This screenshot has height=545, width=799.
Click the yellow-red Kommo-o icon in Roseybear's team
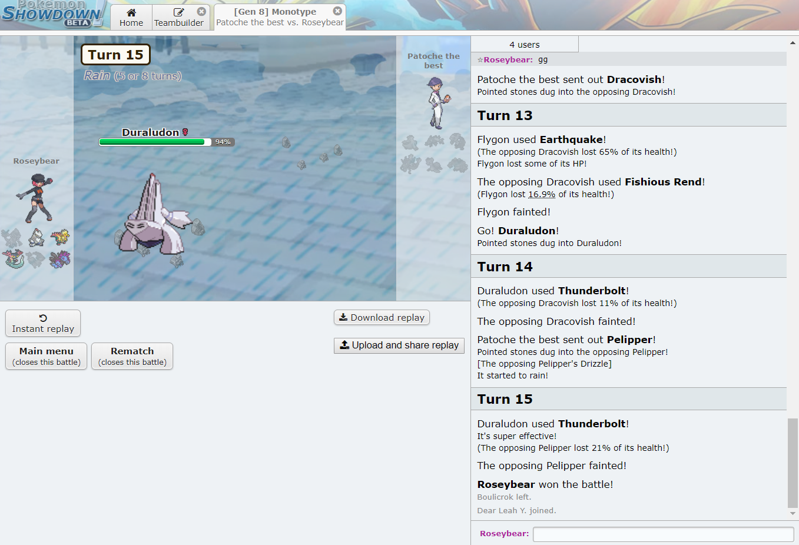59,238
